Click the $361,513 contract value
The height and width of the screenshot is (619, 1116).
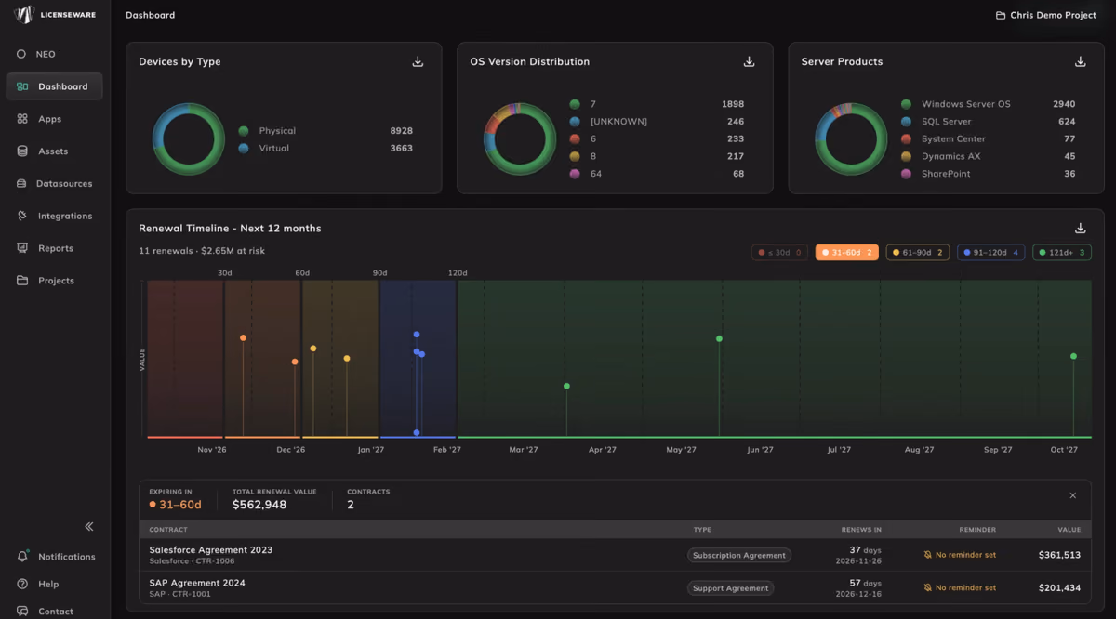click(1059, 555)
